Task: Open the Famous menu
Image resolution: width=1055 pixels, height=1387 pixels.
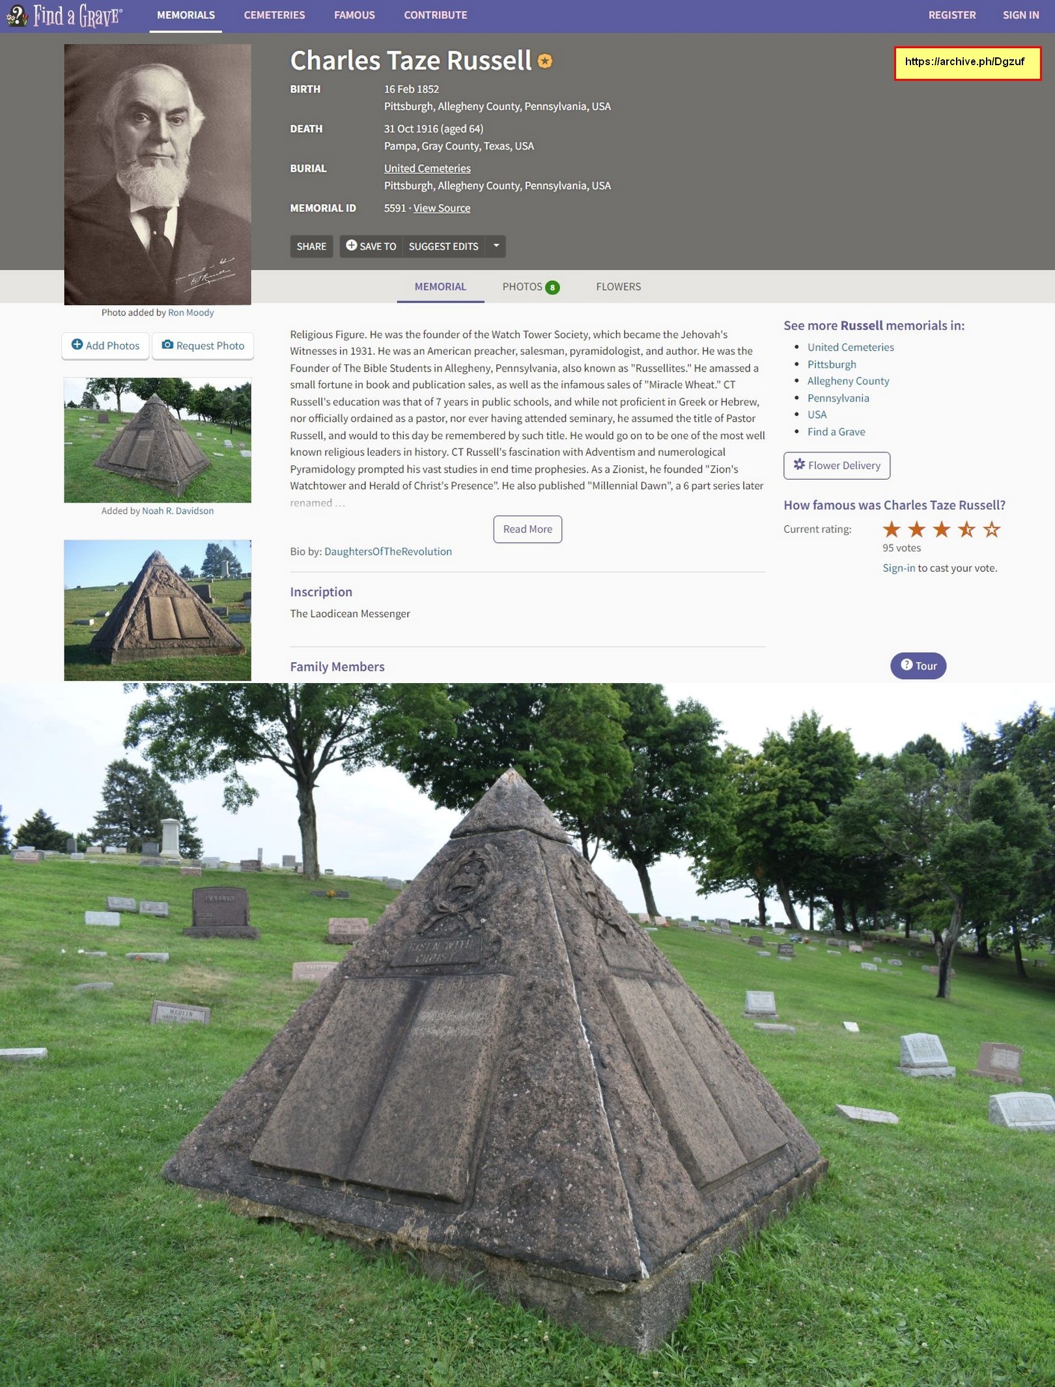Action: click(354, 15)
